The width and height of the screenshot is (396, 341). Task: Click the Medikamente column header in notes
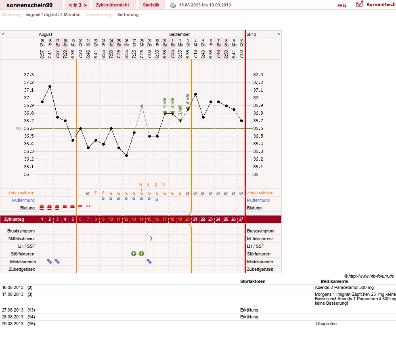click(334, 281)
